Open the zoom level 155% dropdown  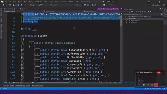pyautogui.click(x=7, y=83)
